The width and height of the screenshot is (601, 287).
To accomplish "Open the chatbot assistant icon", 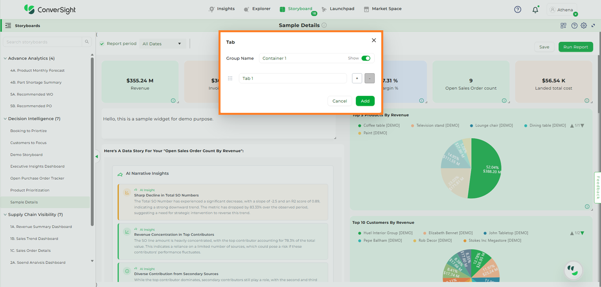I will (x=573, y=270).
